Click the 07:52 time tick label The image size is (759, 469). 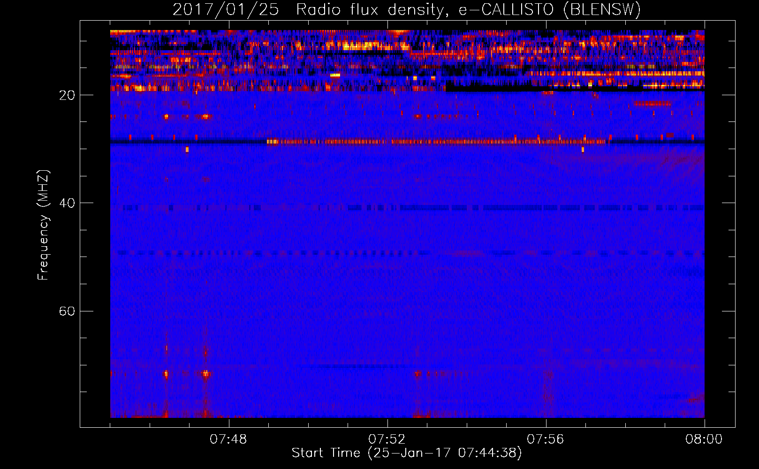pyautogui.click(x=387, y=439)
